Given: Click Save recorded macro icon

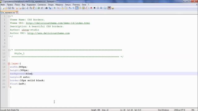Looking at the screenshot, I should coord(105,8).
